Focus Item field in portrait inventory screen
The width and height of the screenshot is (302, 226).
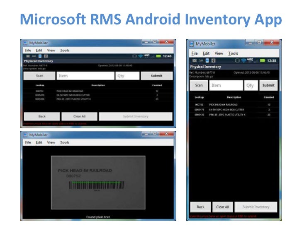tap(226, 85)
